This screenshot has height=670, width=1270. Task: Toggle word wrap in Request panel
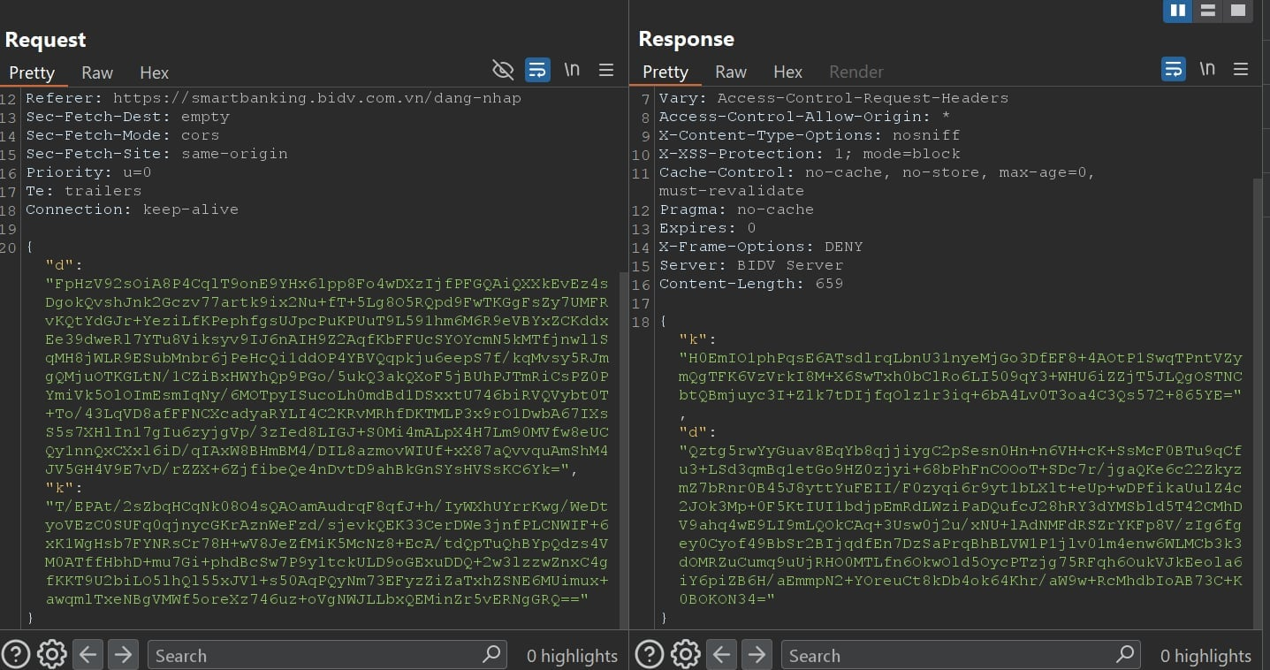(537, 70)
